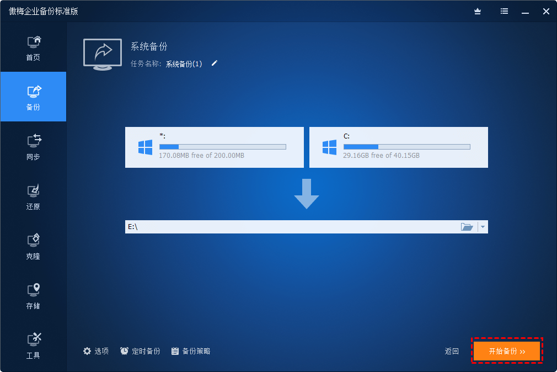Open 选项 backup options
Viewport: 557px width, 372px height.
[96, 351]
